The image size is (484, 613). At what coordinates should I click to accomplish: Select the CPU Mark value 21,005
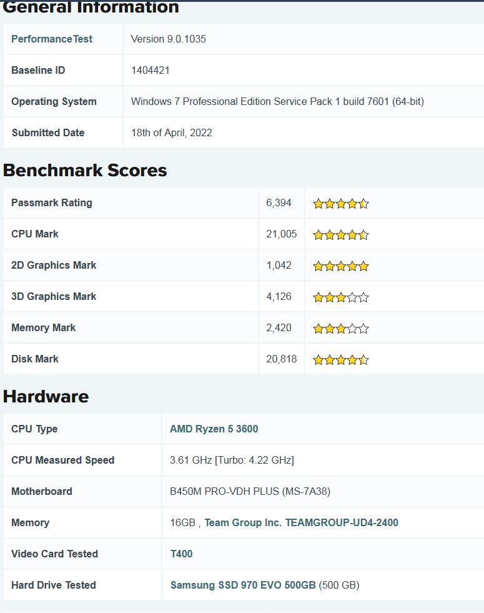point(281,234)
